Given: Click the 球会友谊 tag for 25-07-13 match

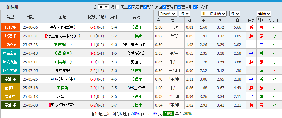Looking at the screenshot, I should pos(10,53).
